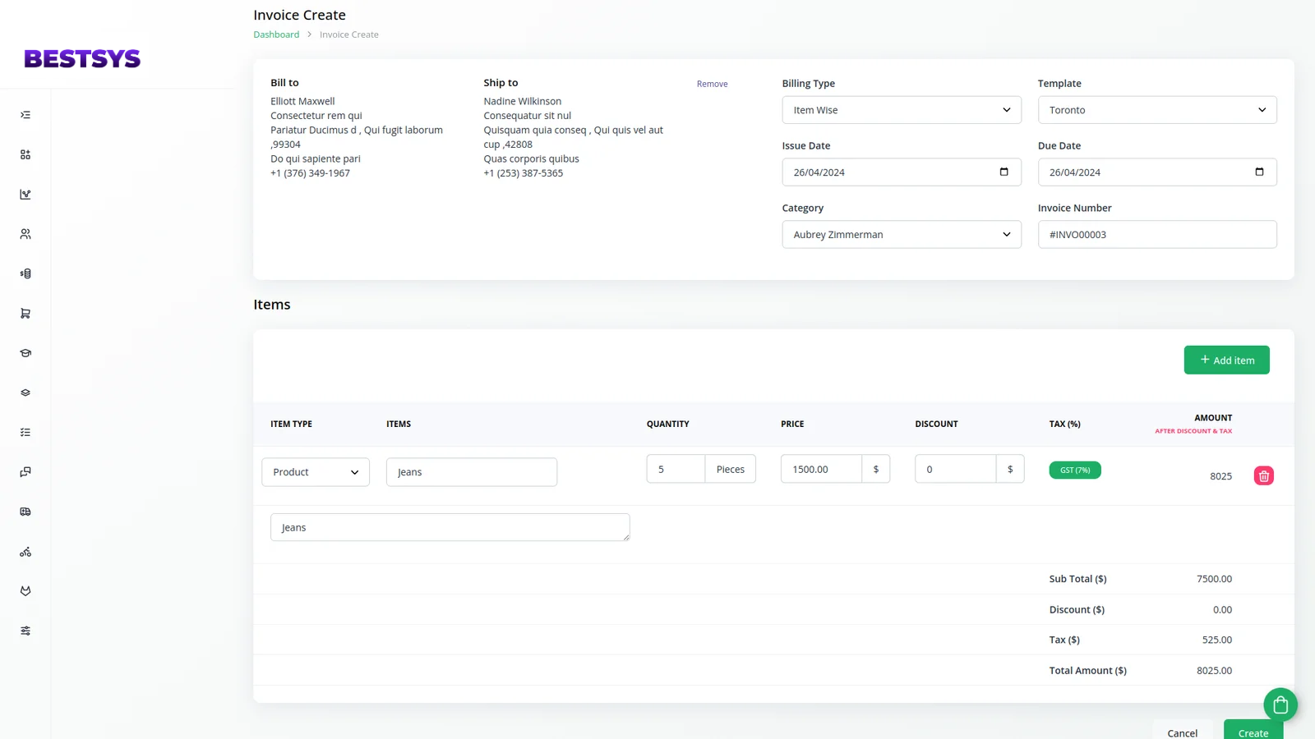
Task: Open the shopping cart sidebar icon
Action: coord(25,314)
